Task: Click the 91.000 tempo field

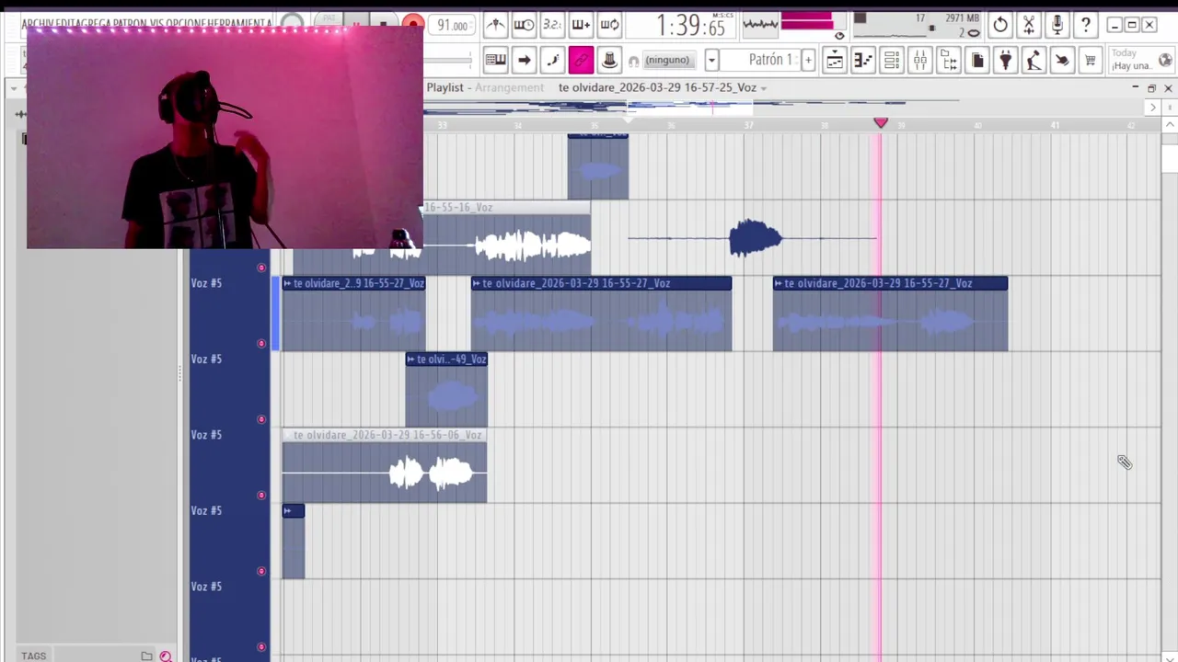Action: (452, 25)
